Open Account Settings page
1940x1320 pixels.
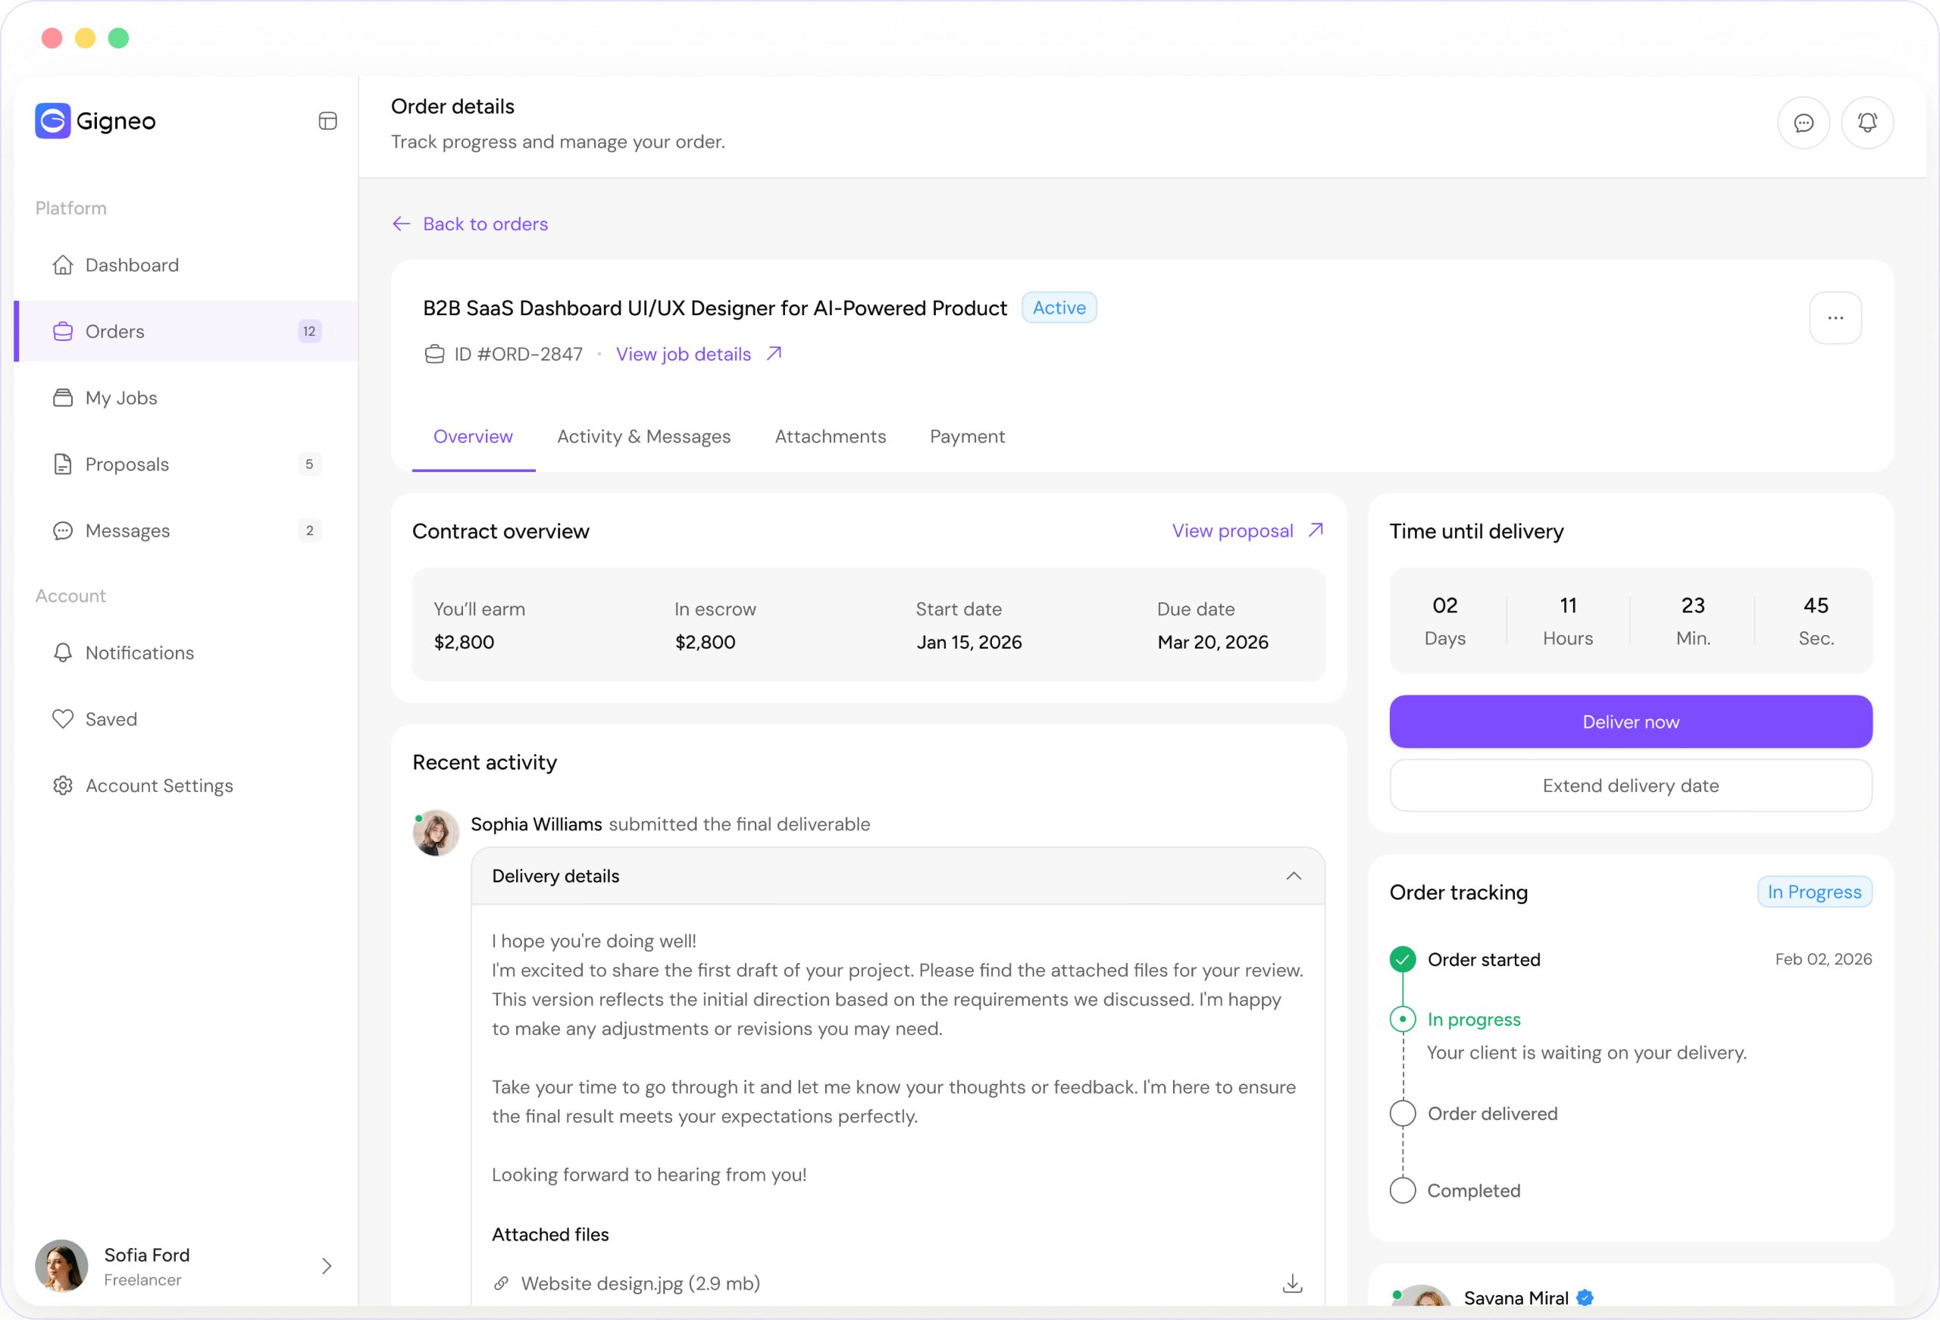pyautogui.click(x=187, y=786)
